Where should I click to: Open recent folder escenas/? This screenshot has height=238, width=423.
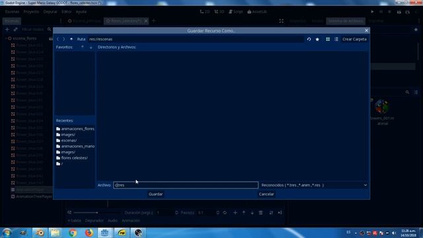click(66, 140)
